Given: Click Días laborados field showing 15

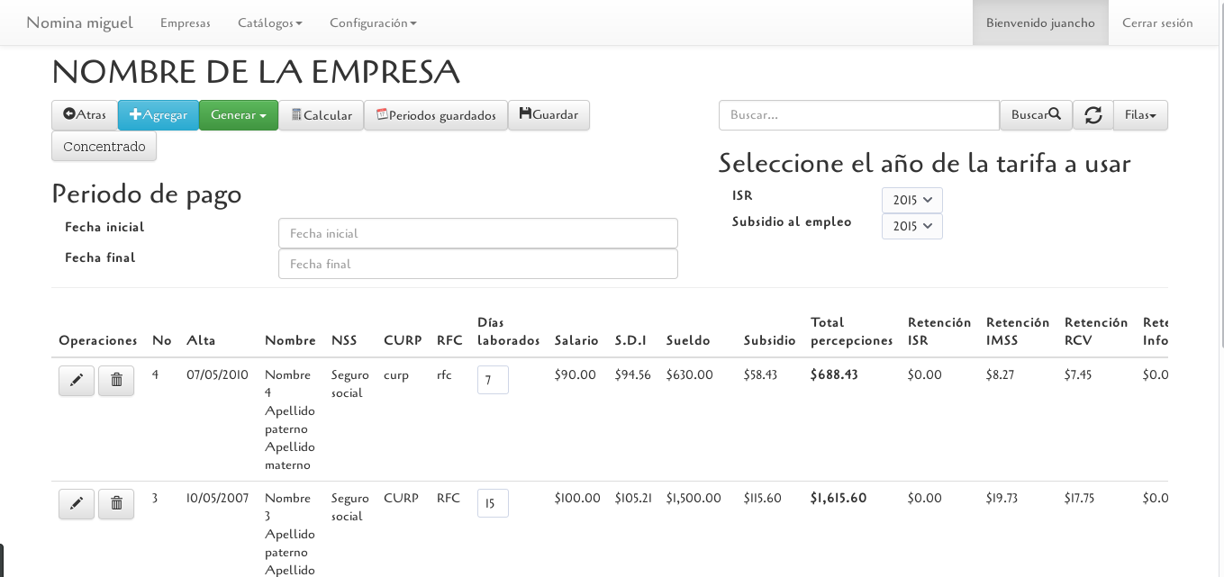Looking at the screenshot, I should (x=493, y=503).
